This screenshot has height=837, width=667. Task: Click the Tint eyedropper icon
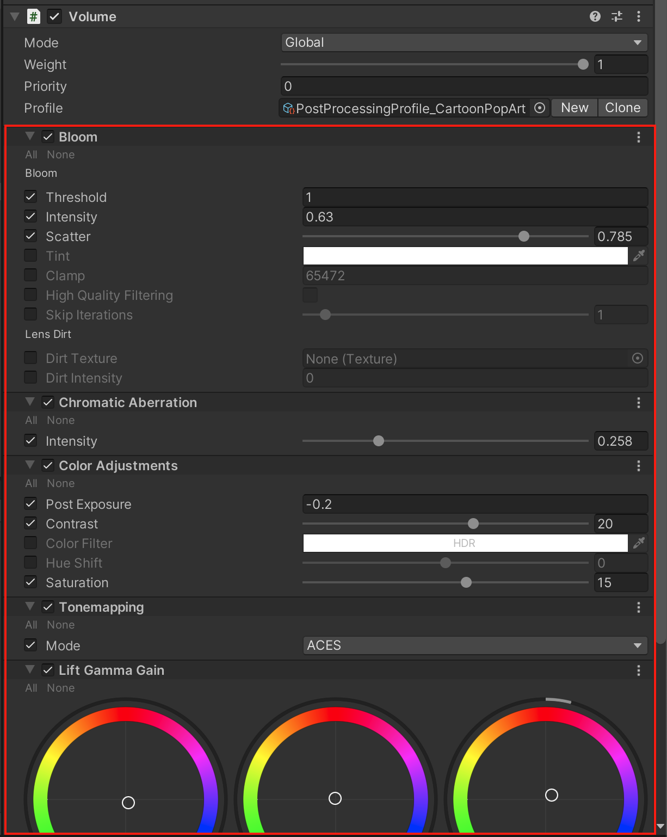(639, 256)
